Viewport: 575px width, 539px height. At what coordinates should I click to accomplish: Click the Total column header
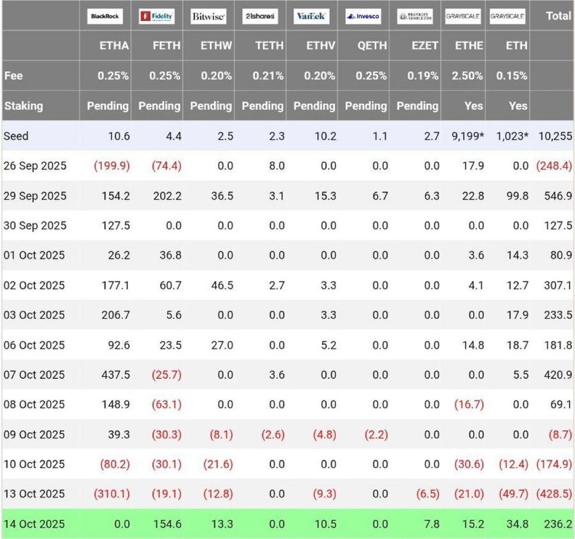(x=558, y=16)
